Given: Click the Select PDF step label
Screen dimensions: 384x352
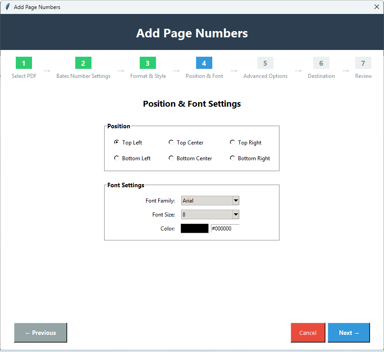Looking at the screenshot, I should click(23, 76).
